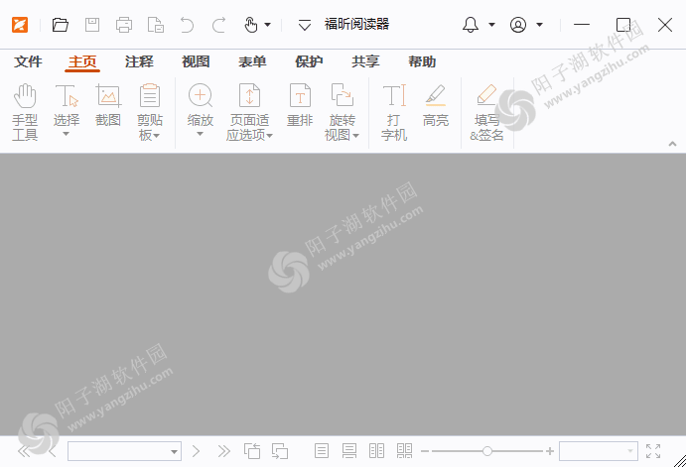
Task: Activate the 截图 snapshot tool
Action: [x=108, y=105]
